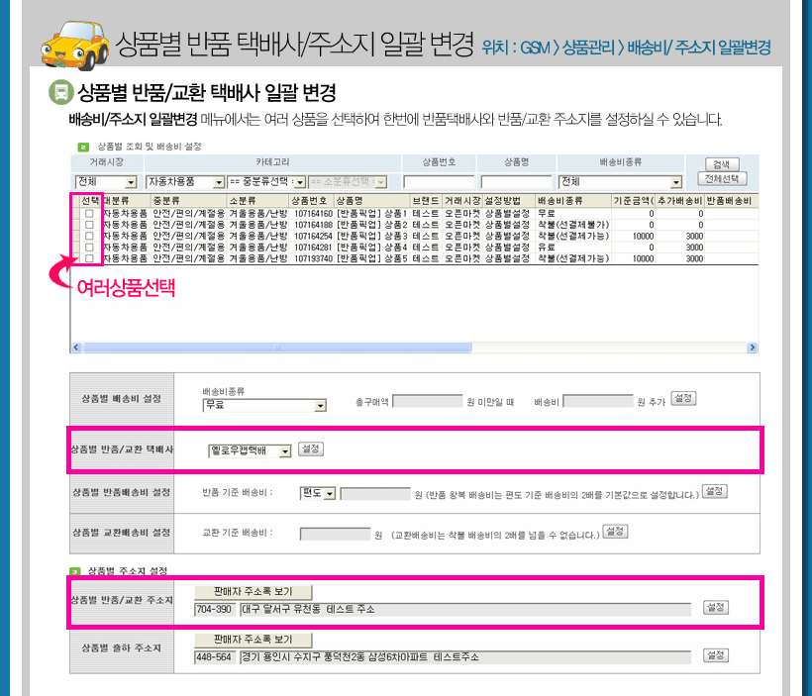Select the checkbox for product 107164254
Screen dimensions: 812x696
point(89,236)
